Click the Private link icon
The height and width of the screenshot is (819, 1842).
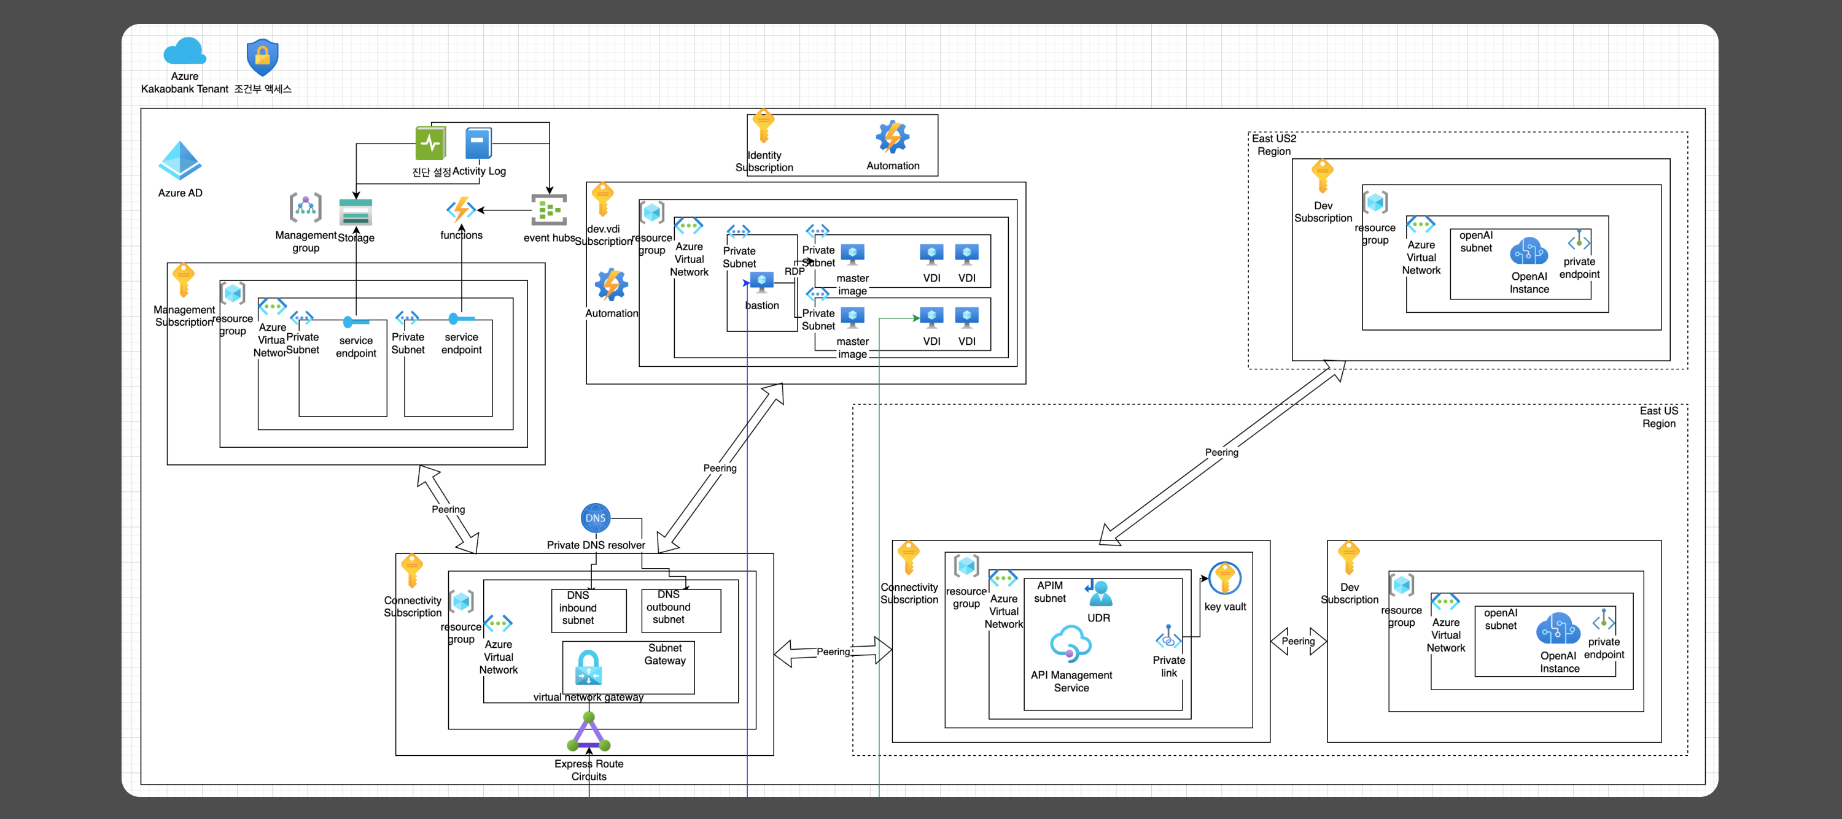1168,637
